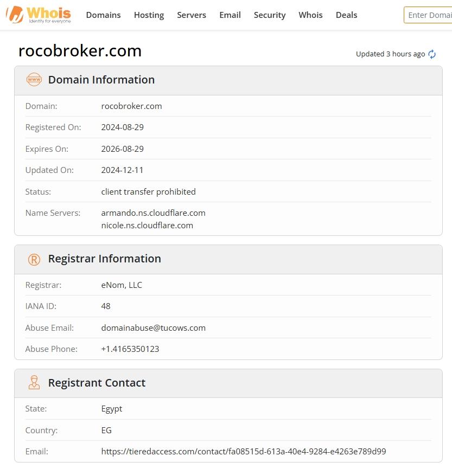This screenshot has height=469, width=452.
Task: Click the Country label
Action: [x=42, y=431]
